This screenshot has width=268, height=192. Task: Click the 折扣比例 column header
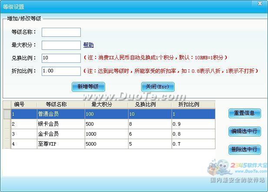193,104
